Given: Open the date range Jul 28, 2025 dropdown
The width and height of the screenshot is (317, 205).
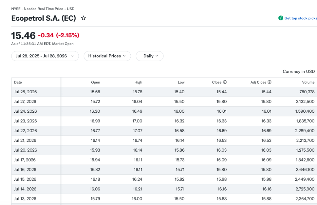Looking at the screenshot, I should pos(45,56).
